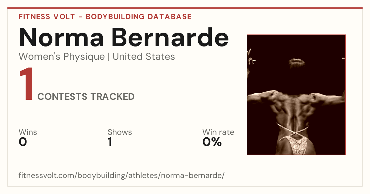This screenshot has width=370, height=194.
Task: Click the Wins stat label
Action: 28,132
